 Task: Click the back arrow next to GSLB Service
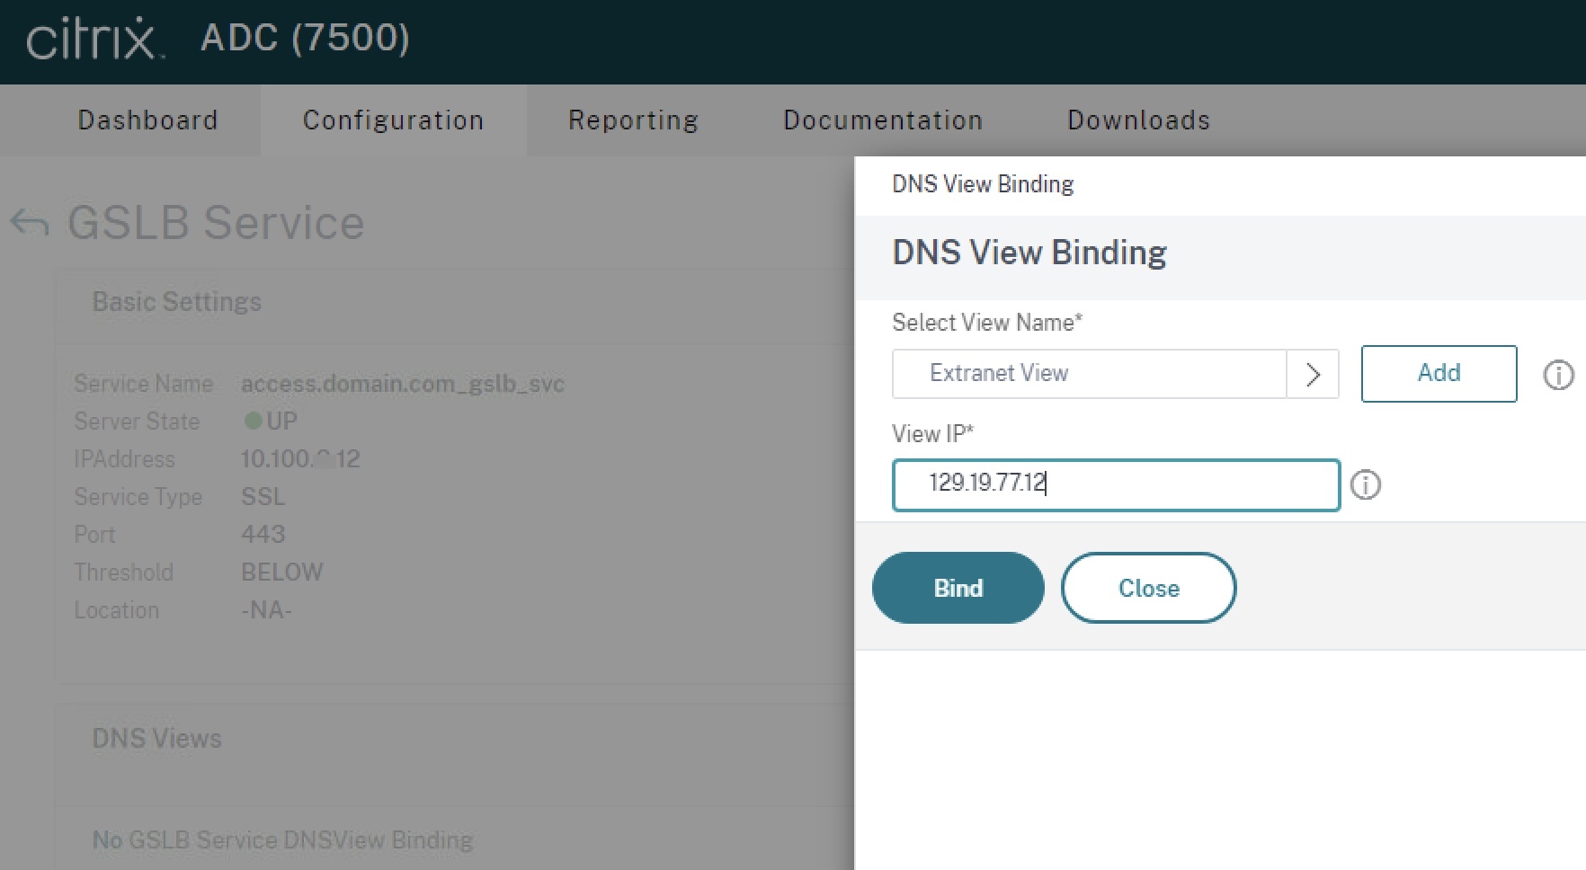(28, 223)
